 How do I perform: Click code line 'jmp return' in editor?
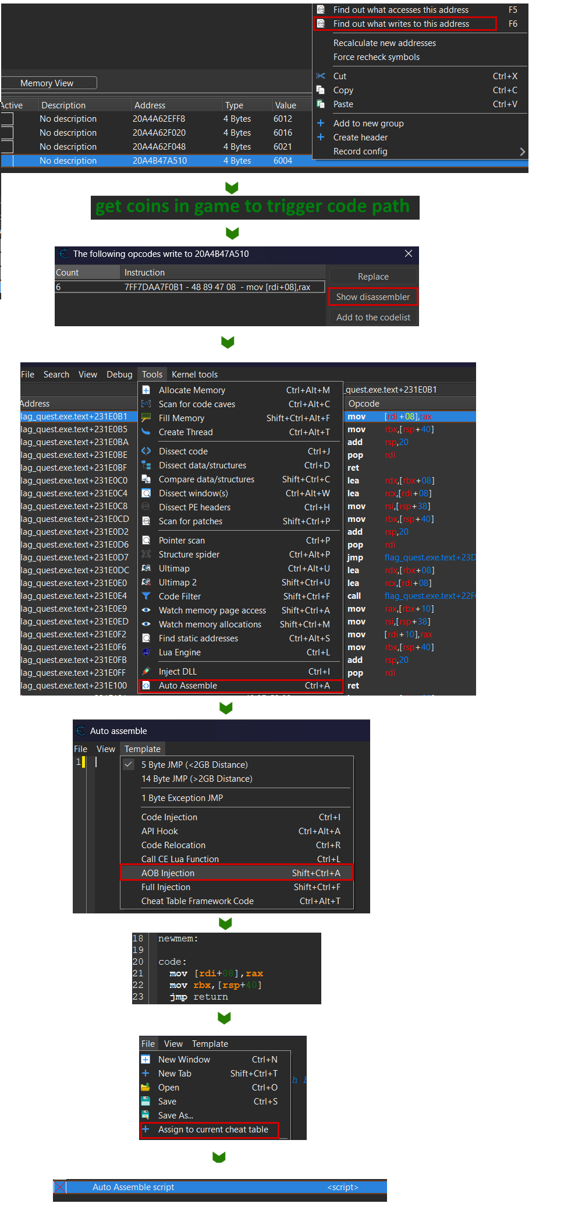(x=198, y=997)
